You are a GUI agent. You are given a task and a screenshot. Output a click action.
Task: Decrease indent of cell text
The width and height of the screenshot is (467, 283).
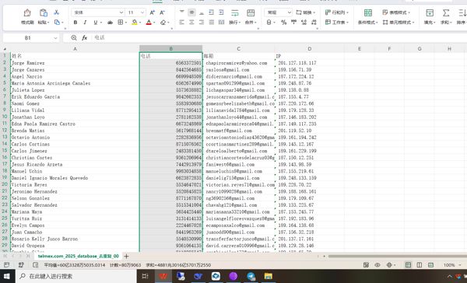[212, 12]
